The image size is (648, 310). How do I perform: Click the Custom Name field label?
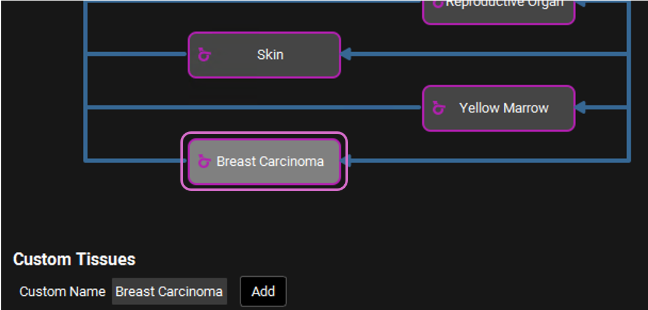click(63, 292)
